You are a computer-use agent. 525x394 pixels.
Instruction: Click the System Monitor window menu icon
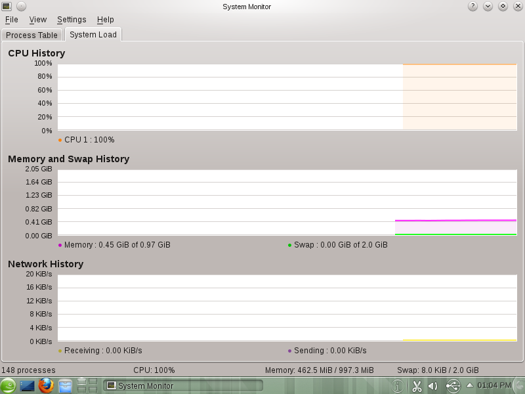[x=7, y=7]
